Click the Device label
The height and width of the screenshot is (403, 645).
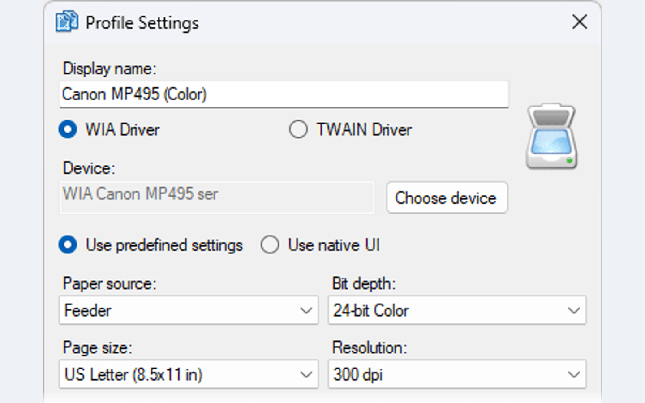(x=89, y=168)
